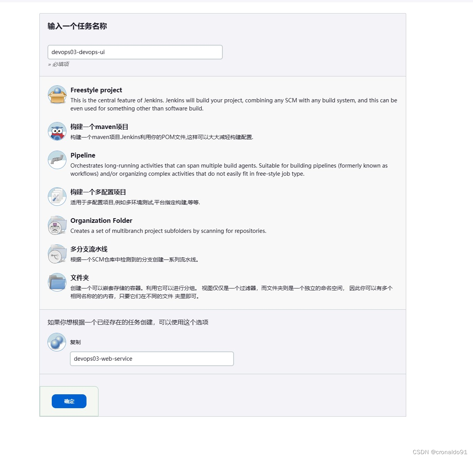Click the 复制 label
Screen dimensions: 473x458
pos(75,342)
